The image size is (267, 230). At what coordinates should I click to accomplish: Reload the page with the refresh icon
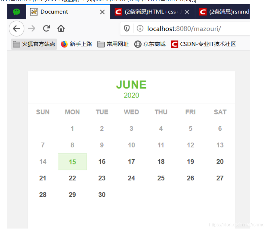coord(46,28)
